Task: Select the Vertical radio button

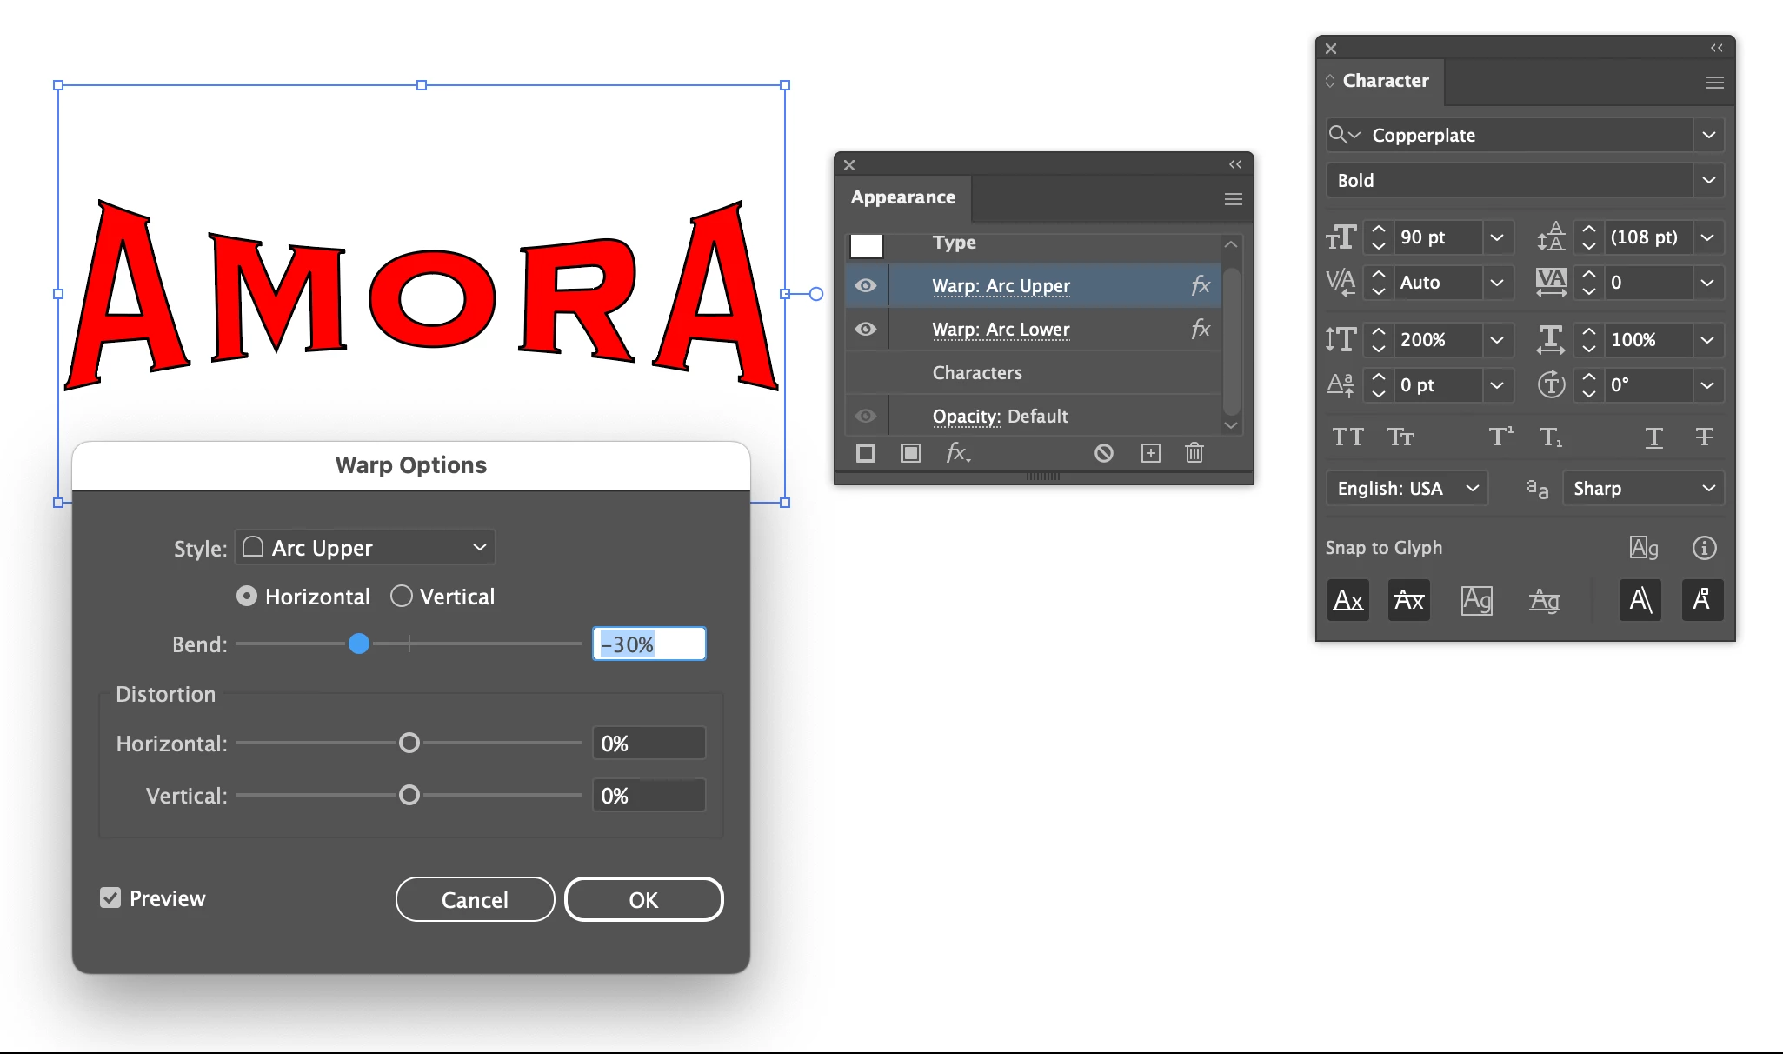Action: 402,597
